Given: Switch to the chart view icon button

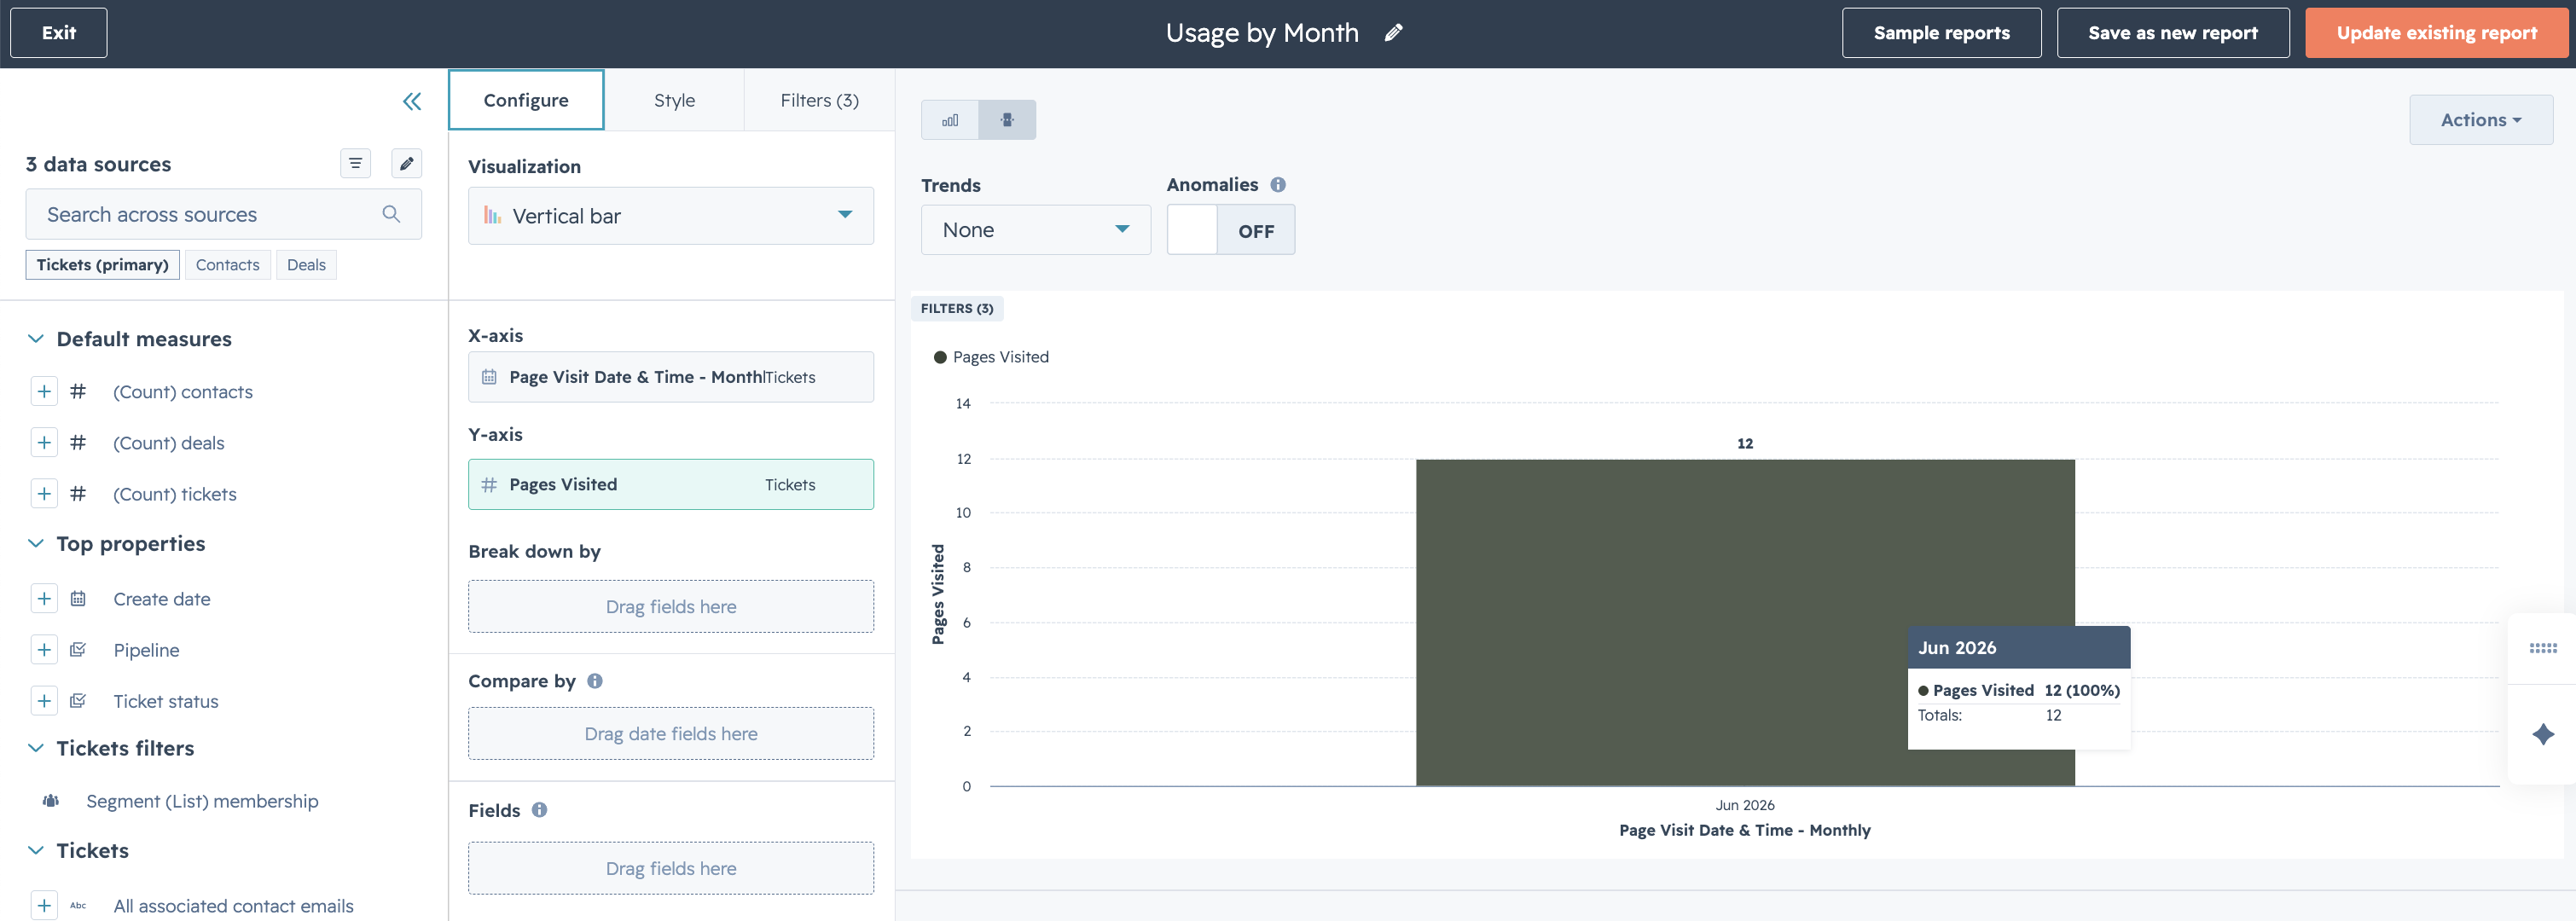Looking at the screenshot, I should pos(950,120).
